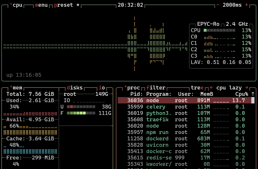Click the disk free F meter bar
Screen dimensions: 258x169
click(x=81, y=113)
